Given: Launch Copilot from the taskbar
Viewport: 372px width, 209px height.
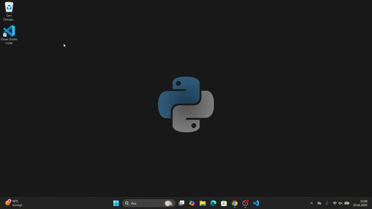Looking at the screenshot, I should coord(192,203).
